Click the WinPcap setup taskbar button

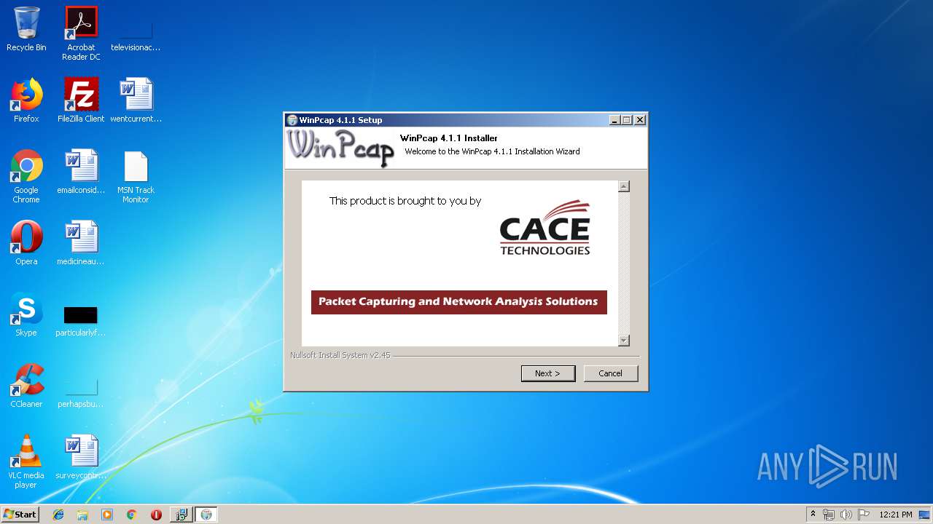click(x=206, y=515)
